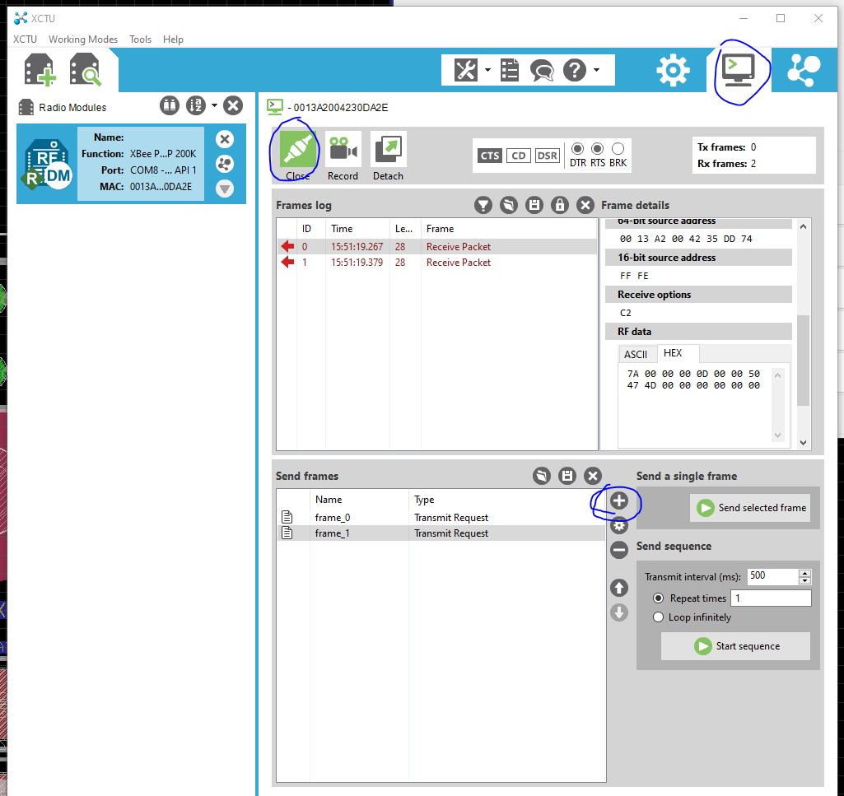Click the Discover radio modules icon
This screenshot has height=796, width=844.
[85, 71]
